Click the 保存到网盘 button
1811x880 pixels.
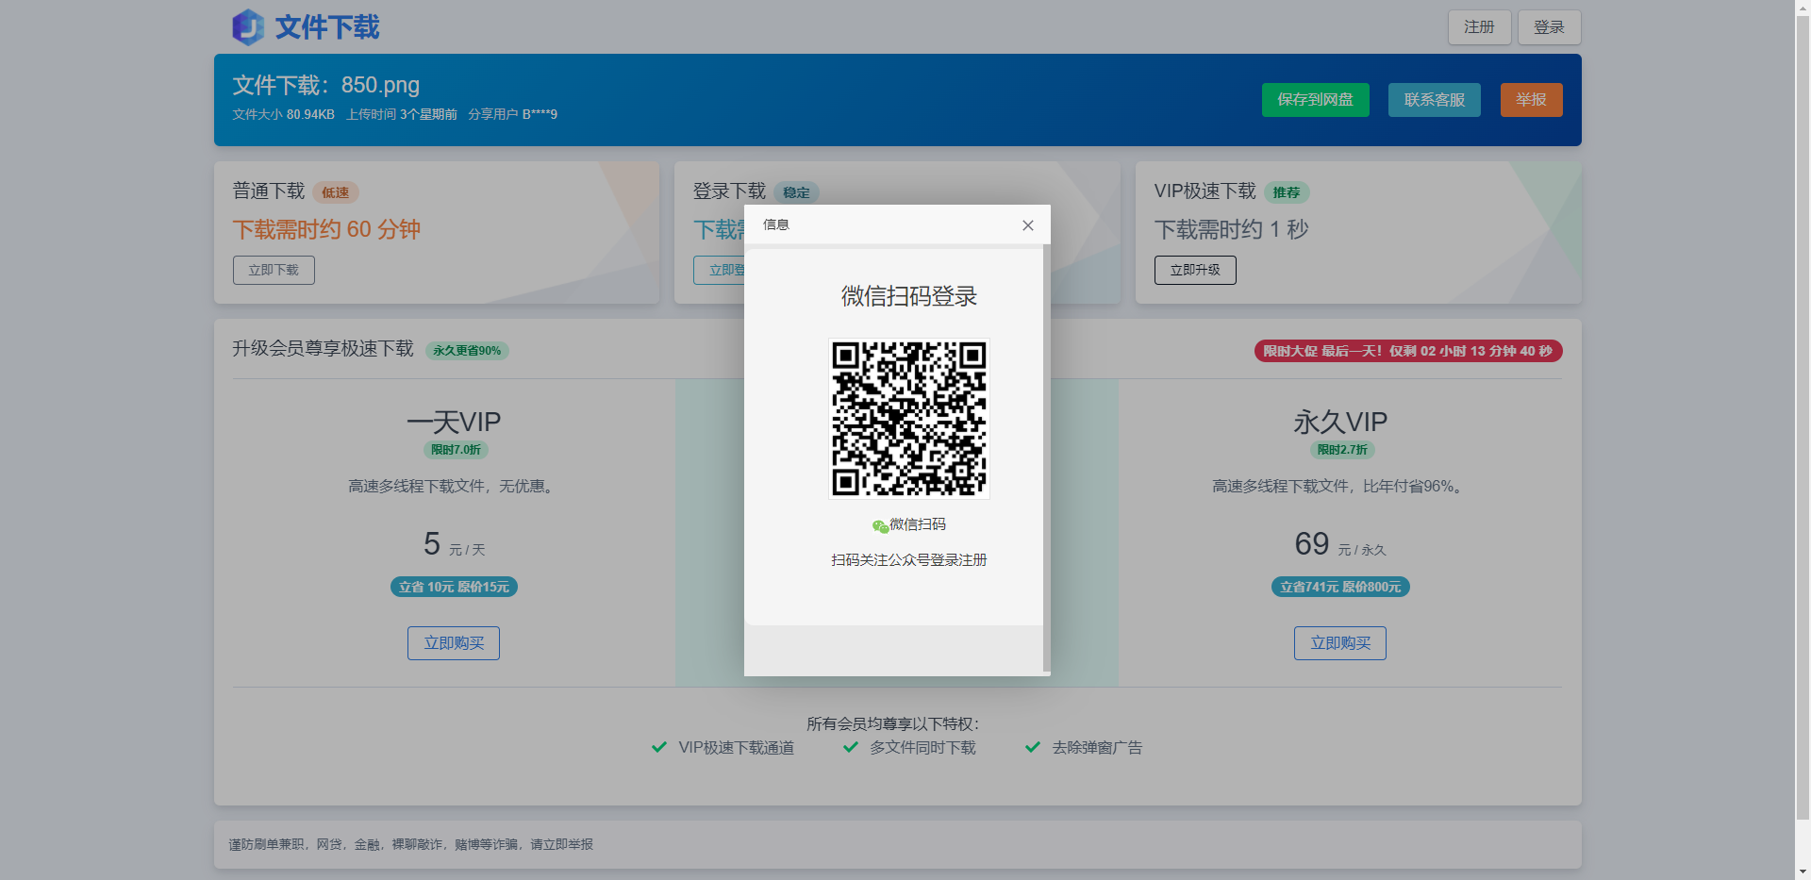(x=1315, y=100)
